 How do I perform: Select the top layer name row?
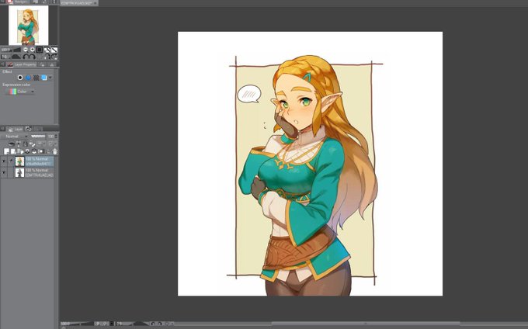pyautogui.click(x=40, y=161)
